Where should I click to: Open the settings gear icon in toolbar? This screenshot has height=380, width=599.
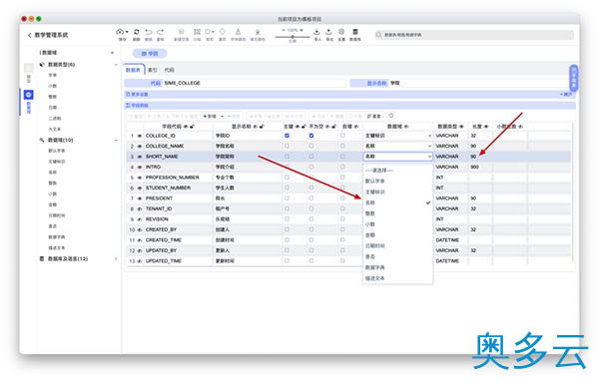tap(341, 32)
